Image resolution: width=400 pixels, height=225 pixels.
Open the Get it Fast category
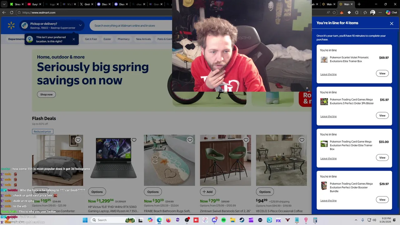point(91,39)
